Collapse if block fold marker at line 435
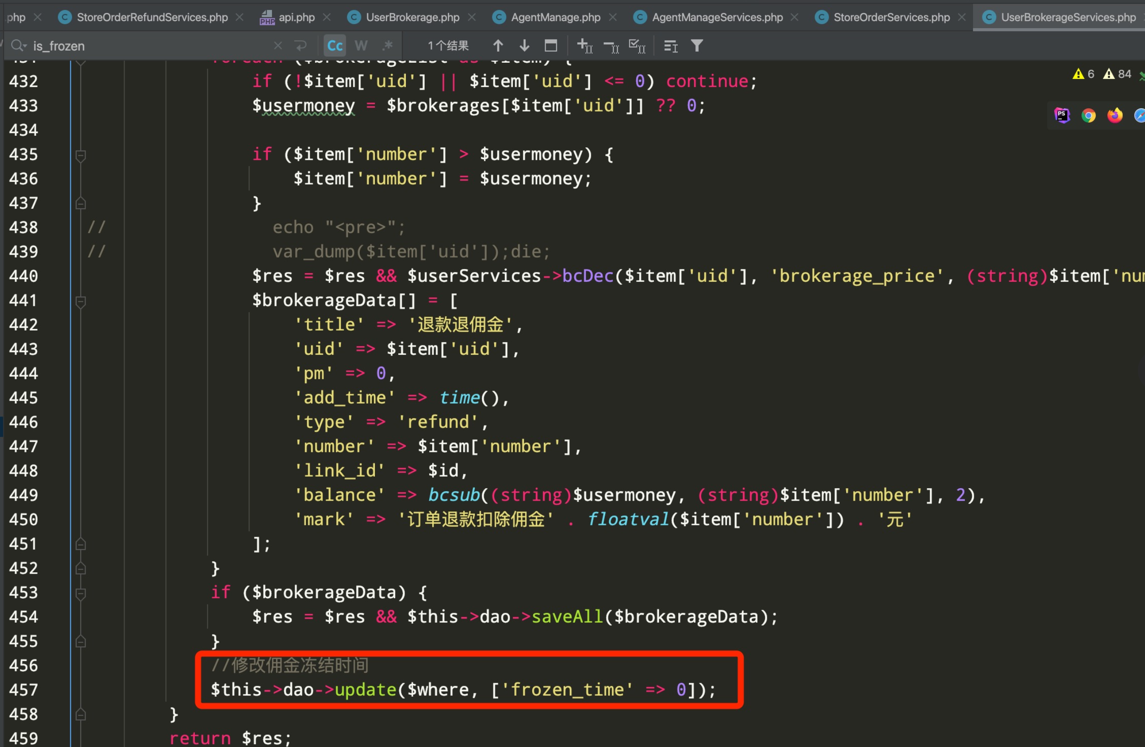The image size is (1145, 747). pos(81,155)
